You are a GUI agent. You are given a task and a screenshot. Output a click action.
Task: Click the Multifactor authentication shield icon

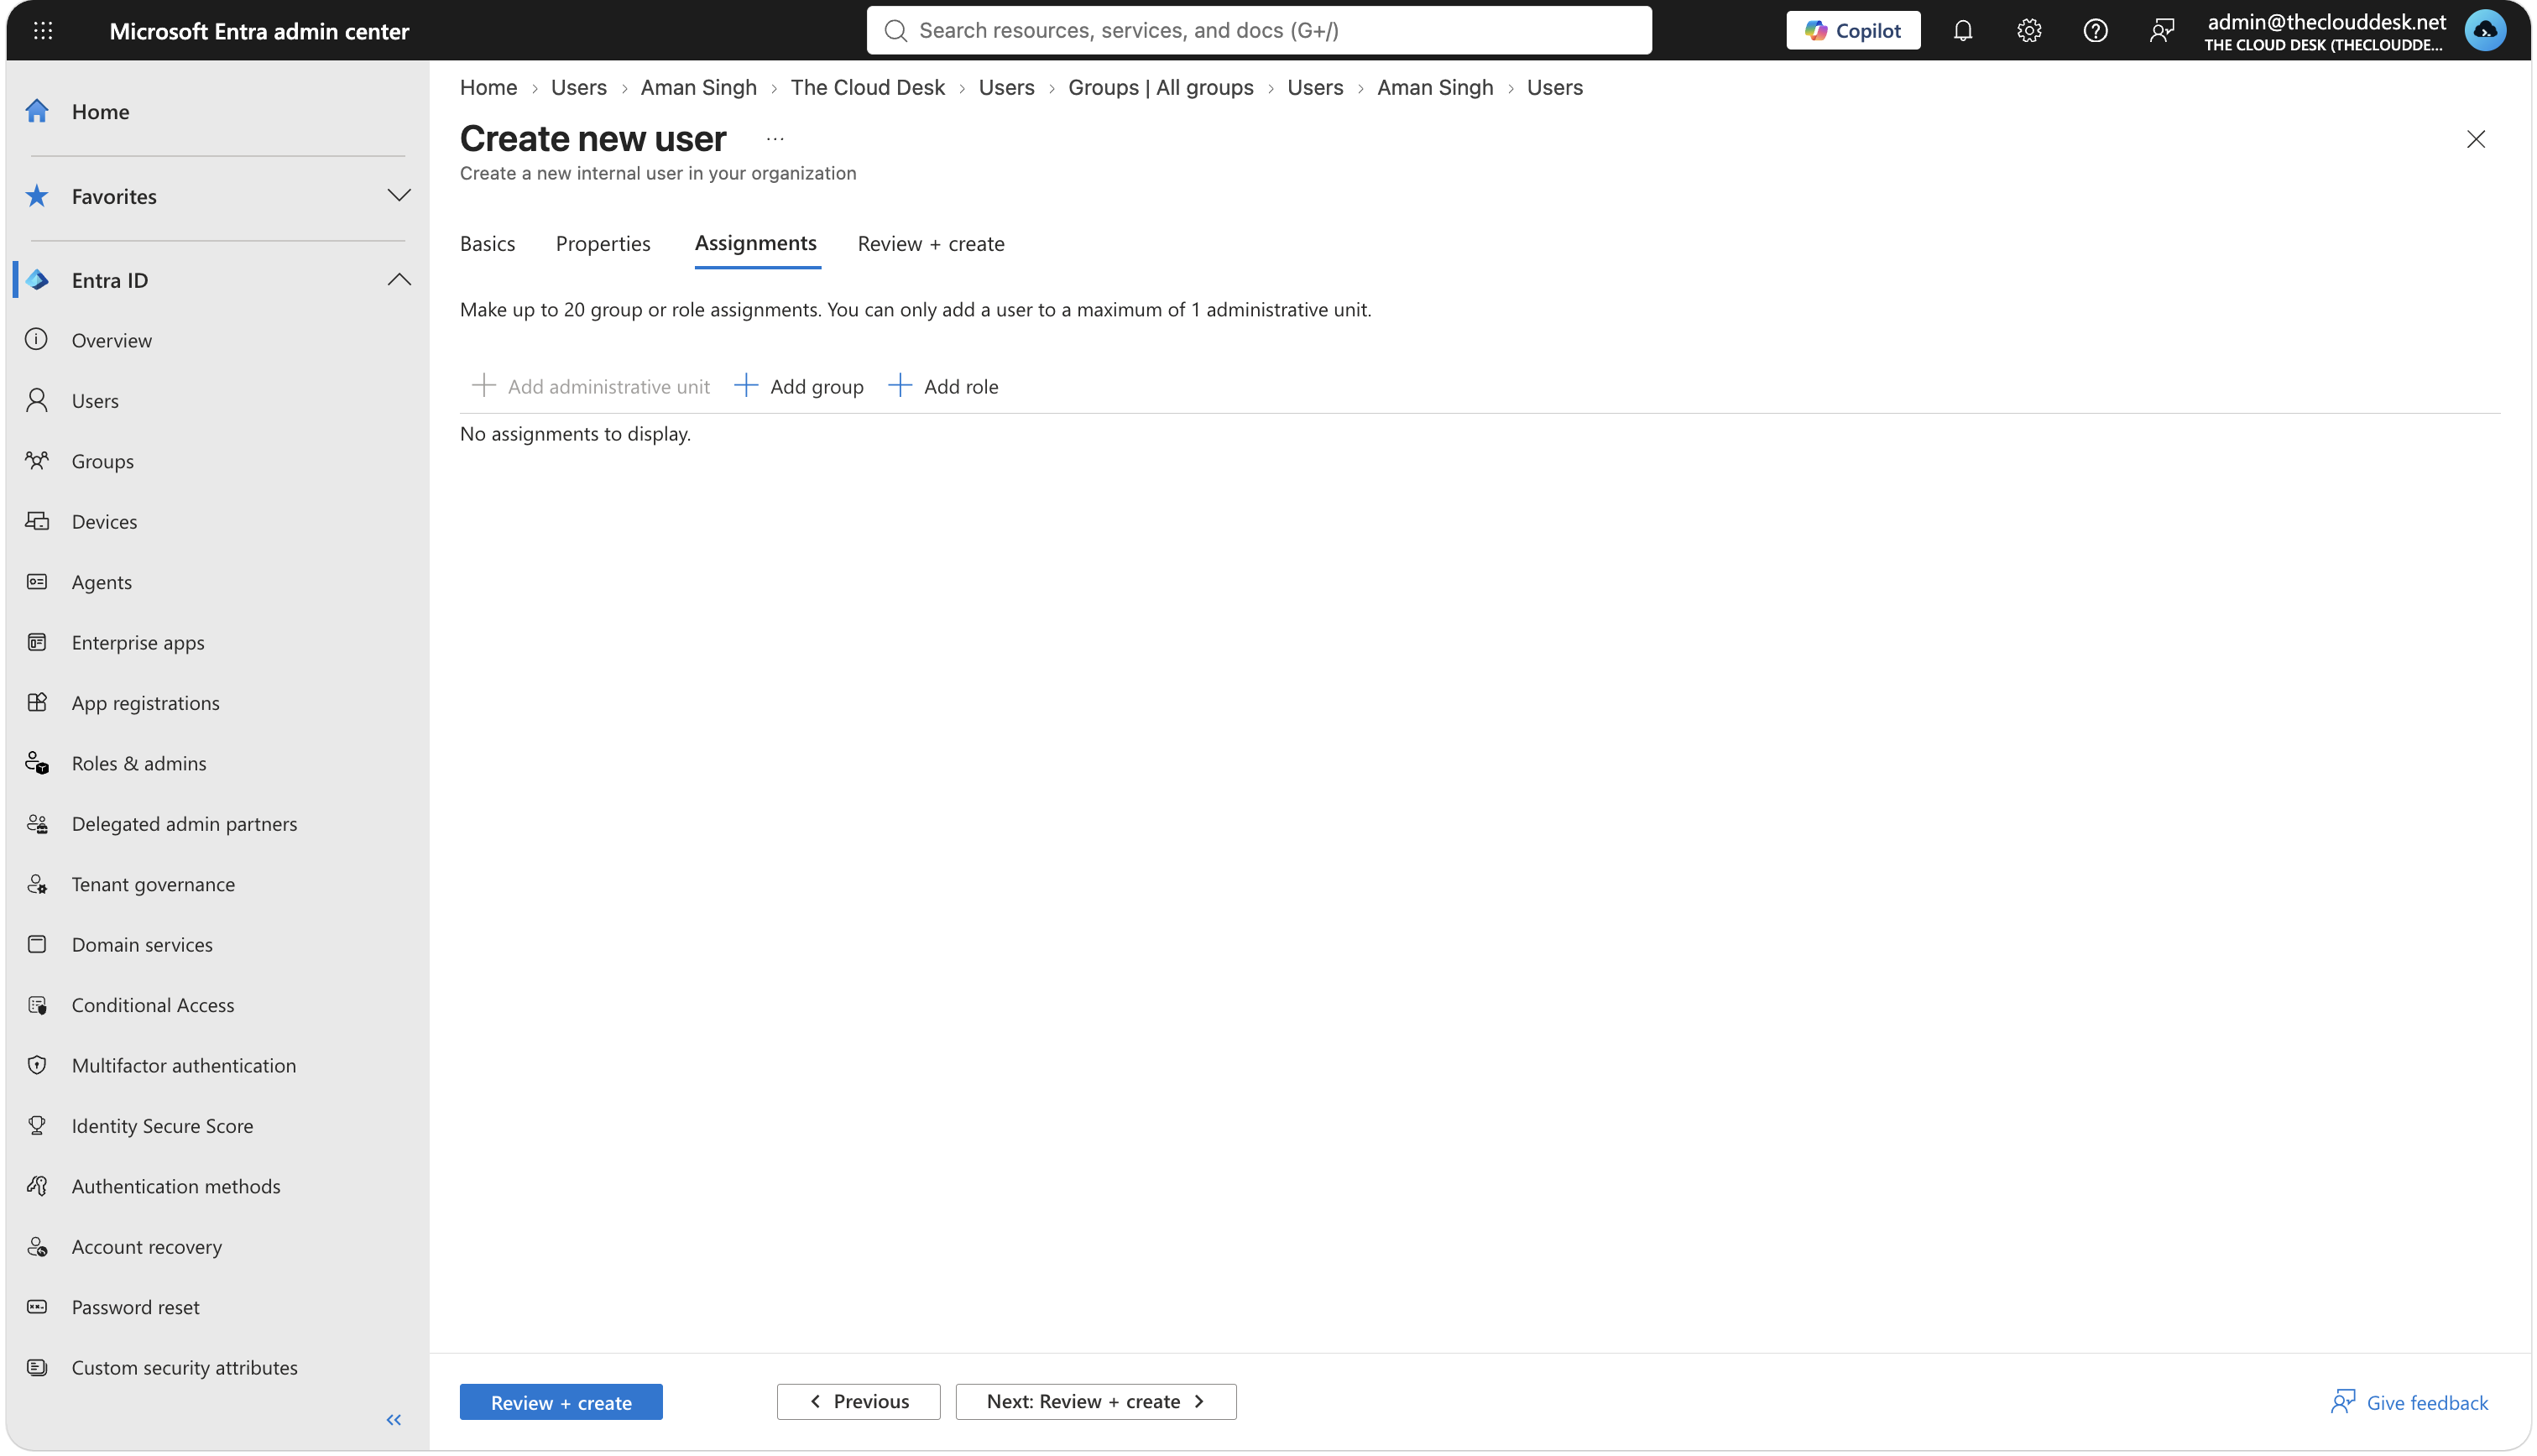(x=37, y=1065)
